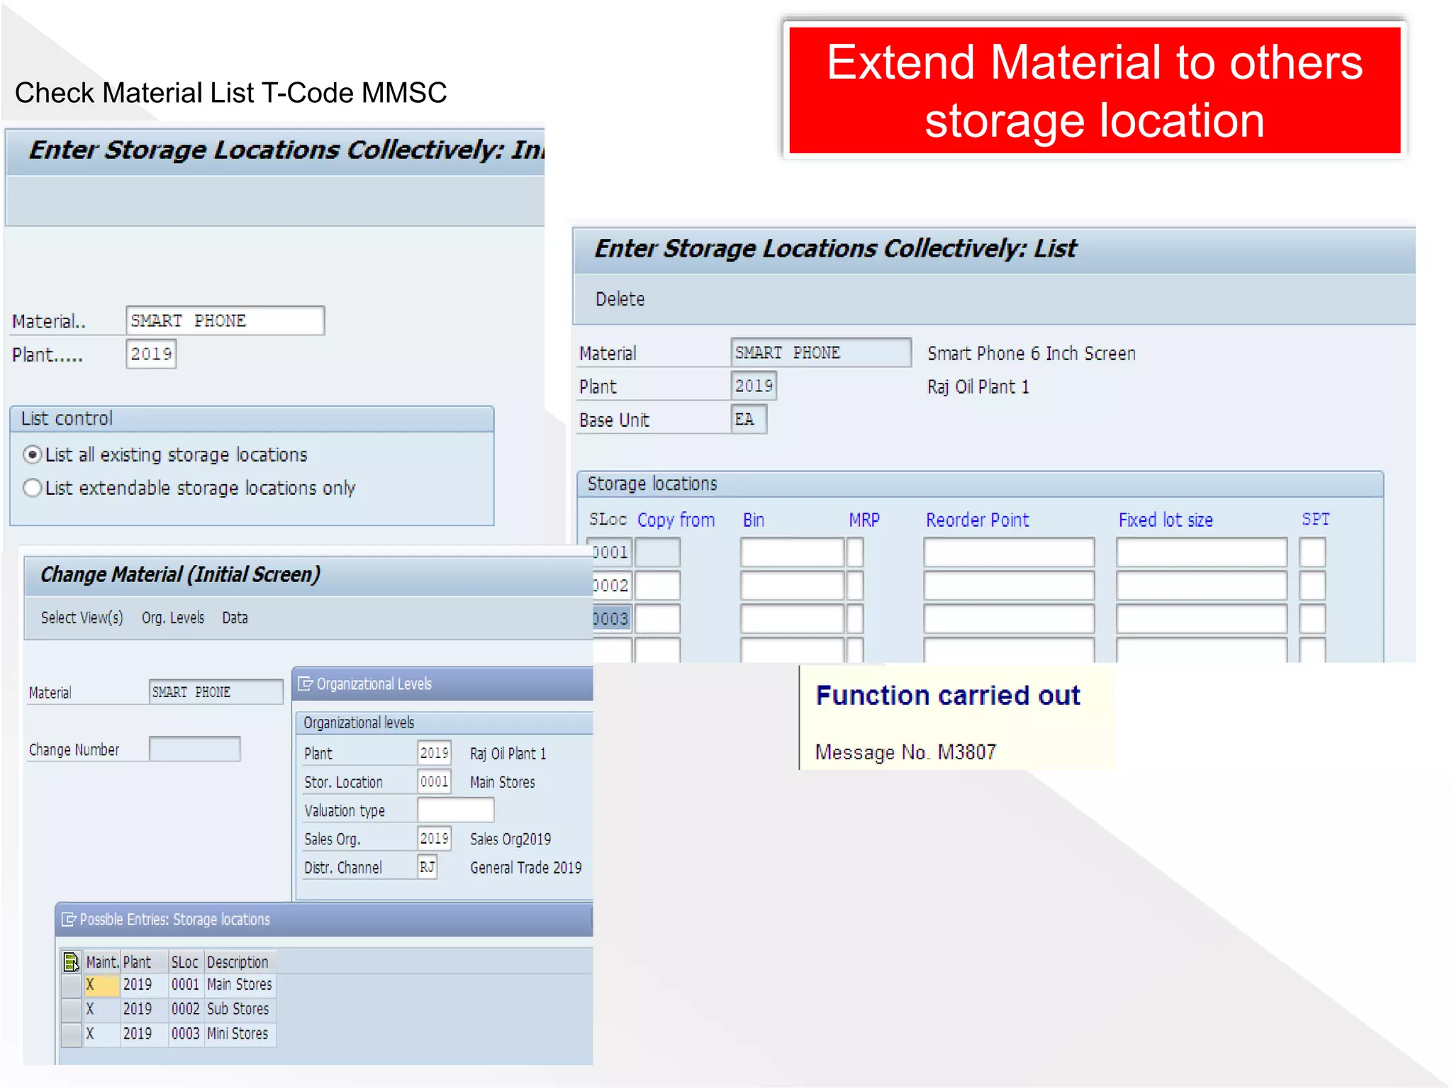Click the Fixed lot size field for SLoc 0003

click(1202, 619)
